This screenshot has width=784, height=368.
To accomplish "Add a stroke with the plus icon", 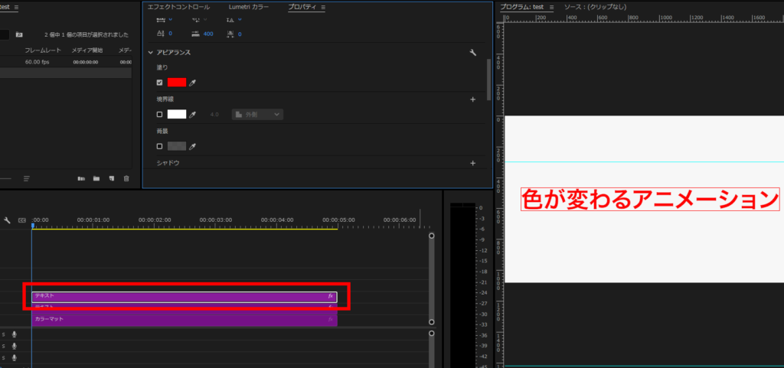I will (472, 99).
